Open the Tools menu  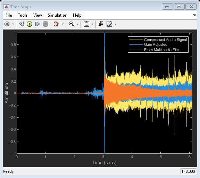tap(23, 15)
